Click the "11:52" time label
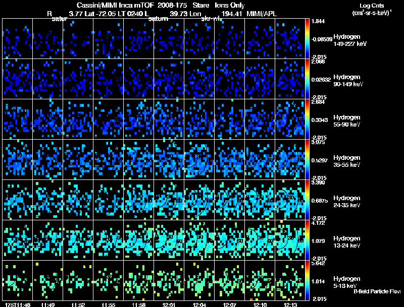The image size is (404, 307). point(78,305)
